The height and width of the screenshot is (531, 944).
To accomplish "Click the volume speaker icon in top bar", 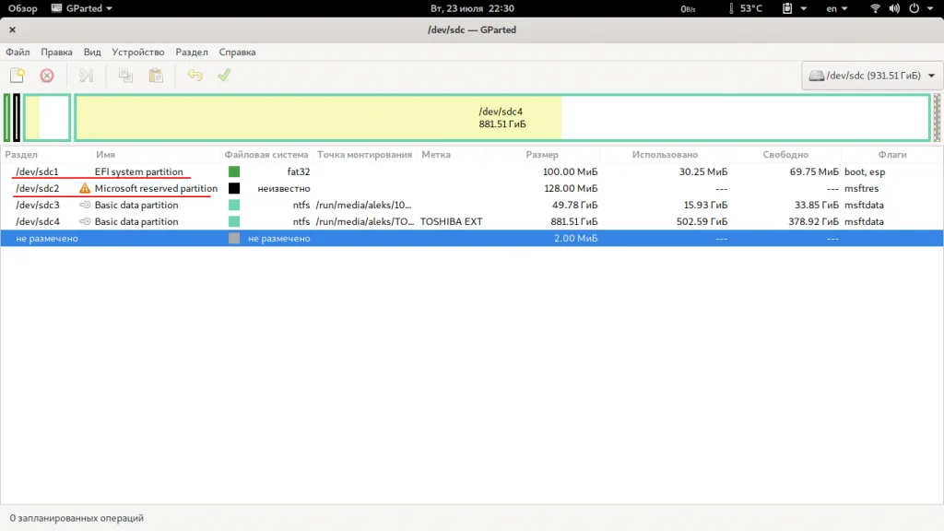I will (x=894, y=8).
